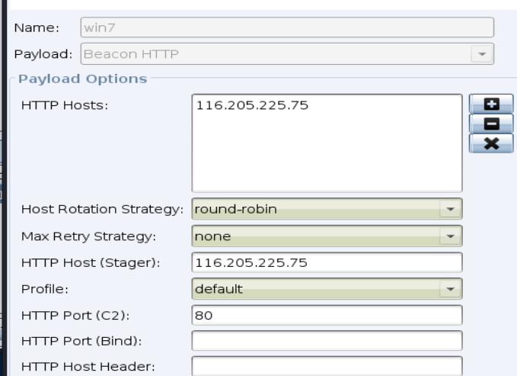The image size is (517, 376).
Task: Click the 'Host Rotation Strategy:' label
Action: (x=102, y=209)
